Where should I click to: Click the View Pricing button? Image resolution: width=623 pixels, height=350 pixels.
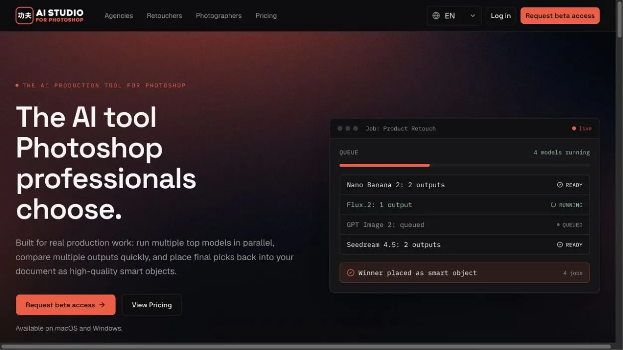(x=152, y=305)
